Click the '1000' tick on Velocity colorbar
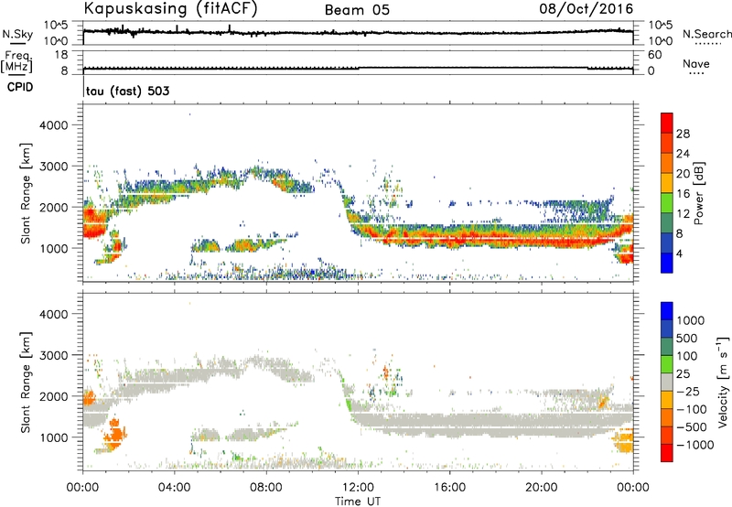732x507 pixels. pos(691,320)
